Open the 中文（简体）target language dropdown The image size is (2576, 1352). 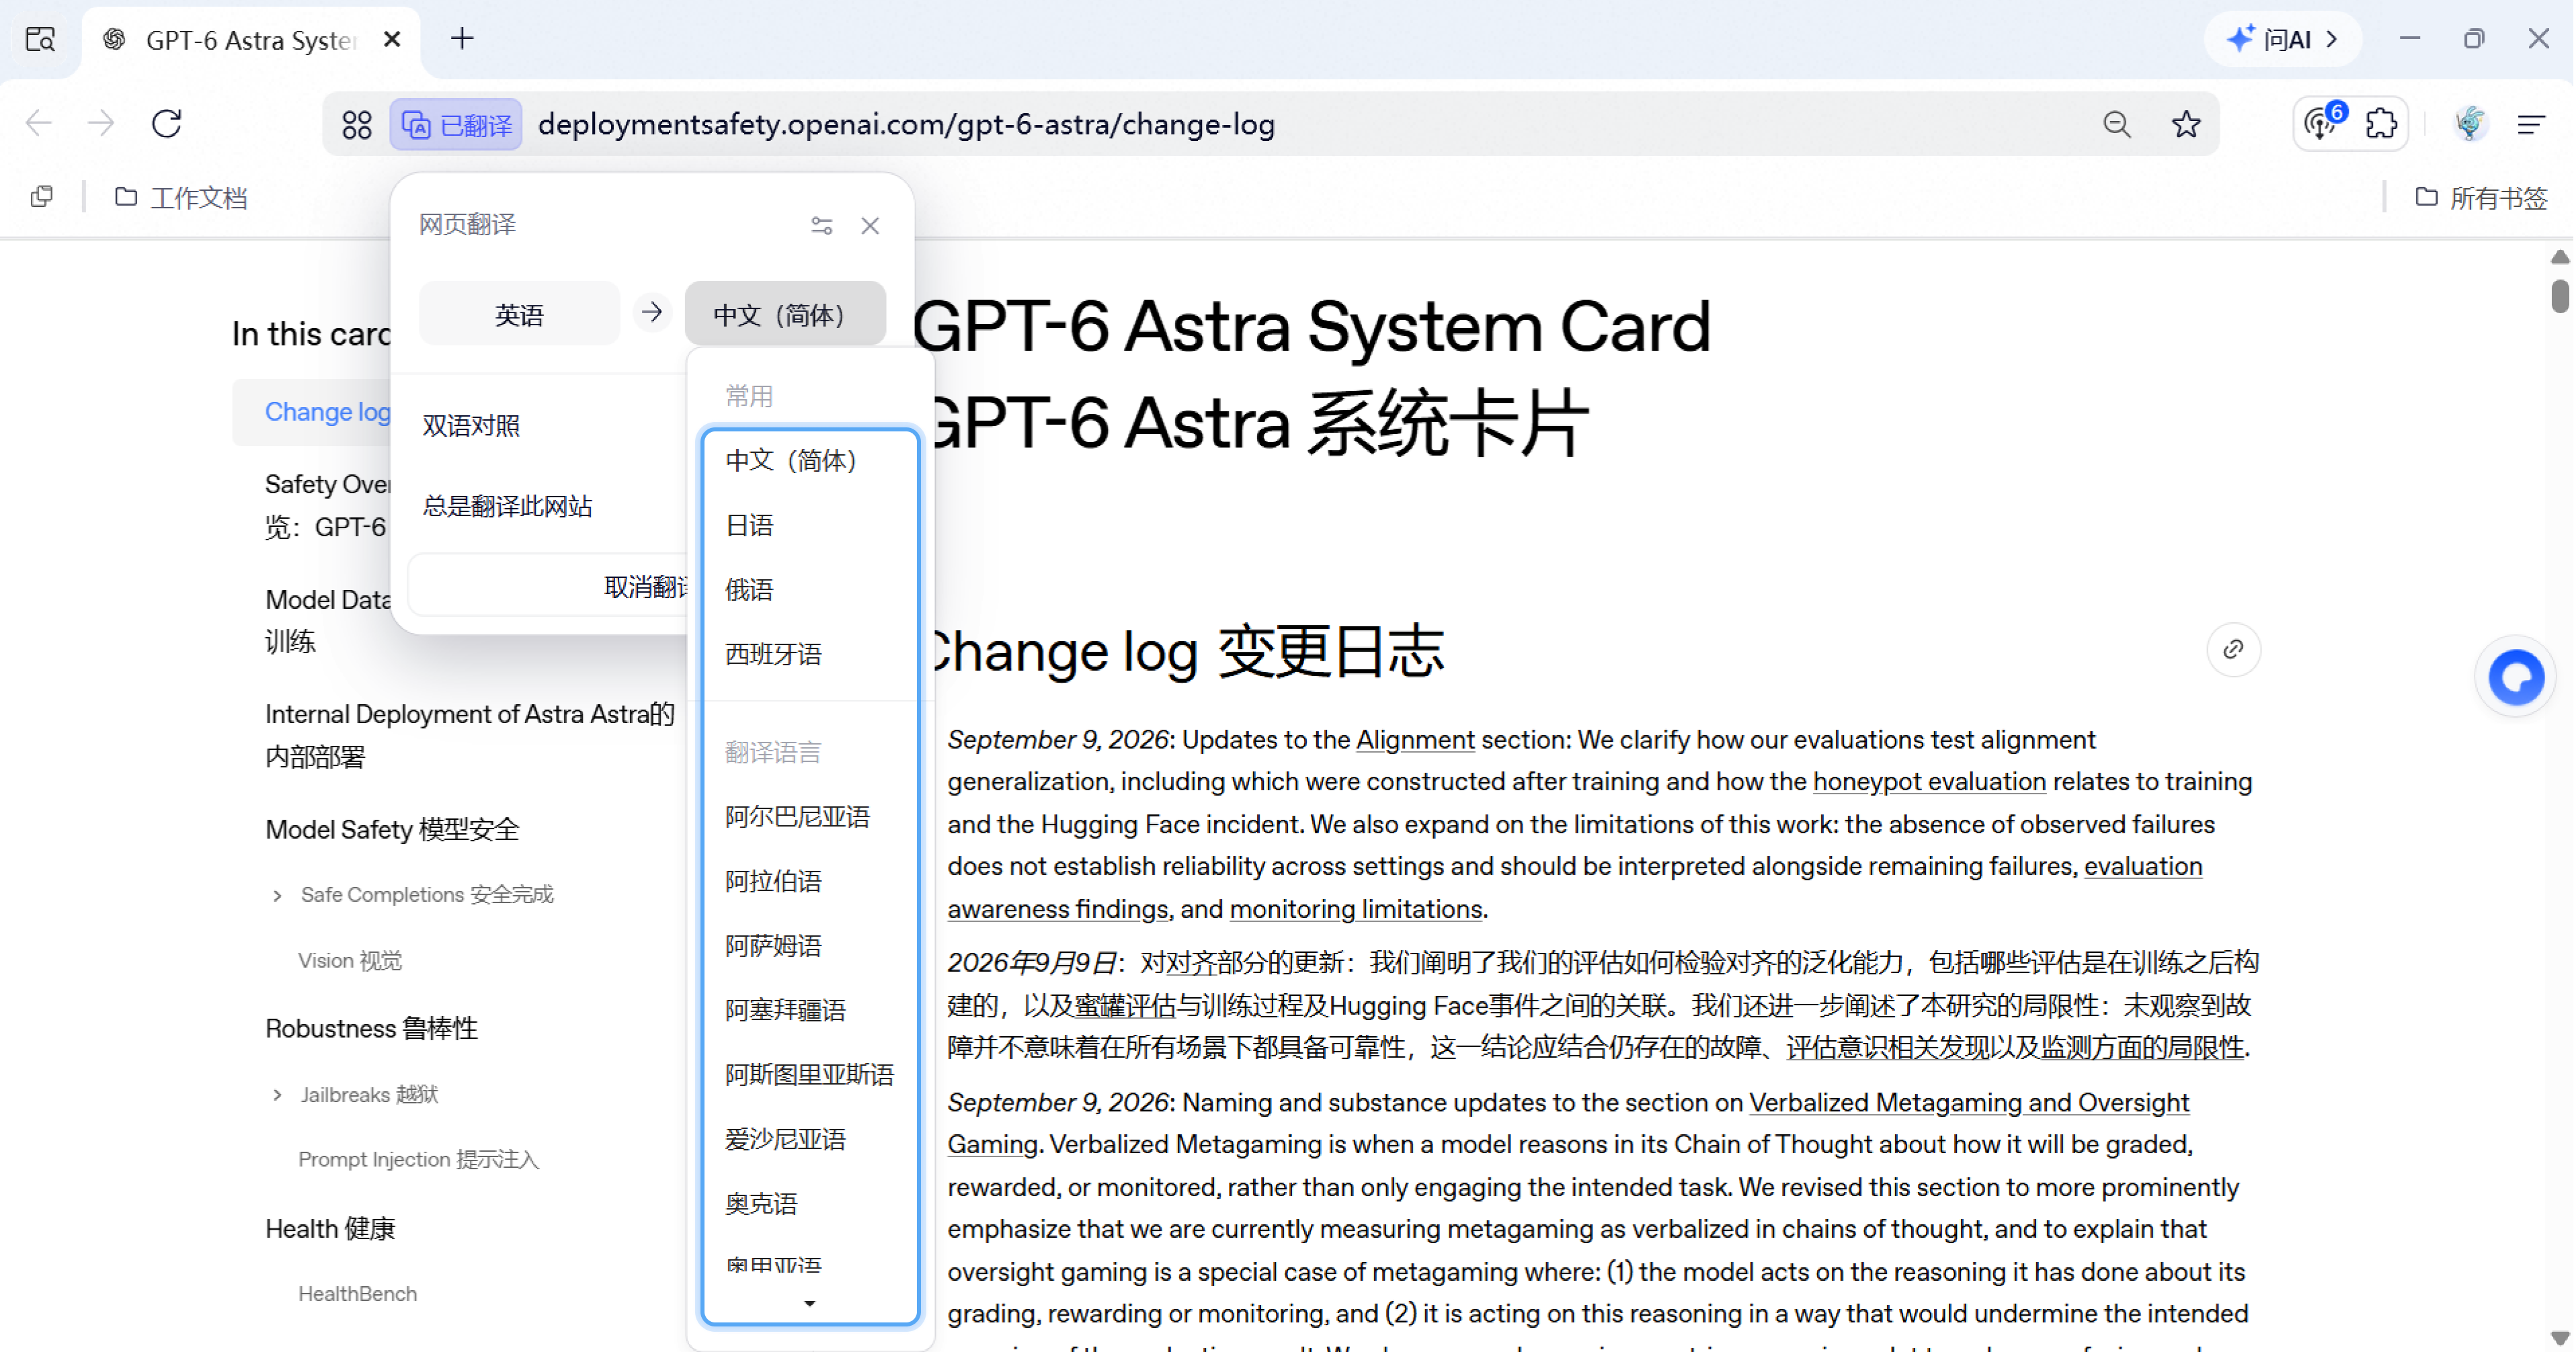[x=785, y=314]
